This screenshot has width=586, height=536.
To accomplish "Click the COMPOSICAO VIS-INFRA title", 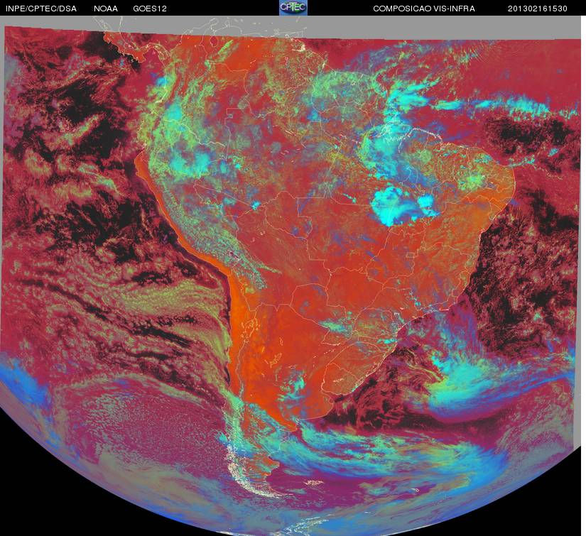I will tap(424, 9).
